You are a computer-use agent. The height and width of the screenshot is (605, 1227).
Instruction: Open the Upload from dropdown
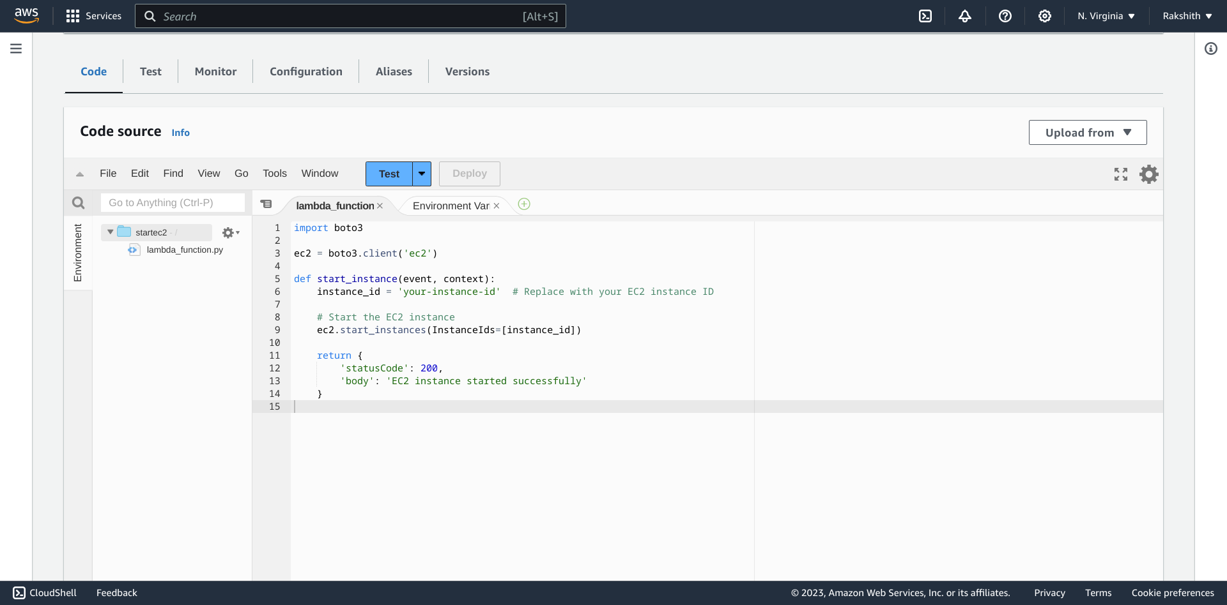[1088, 132]
